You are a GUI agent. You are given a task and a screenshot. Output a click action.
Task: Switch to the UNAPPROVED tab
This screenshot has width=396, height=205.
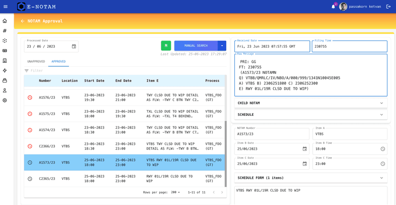click(x=36, y=61)
